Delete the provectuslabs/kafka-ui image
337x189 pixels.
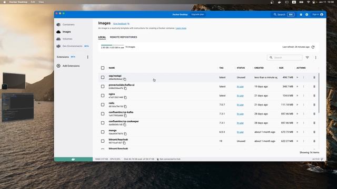(314, 87)
